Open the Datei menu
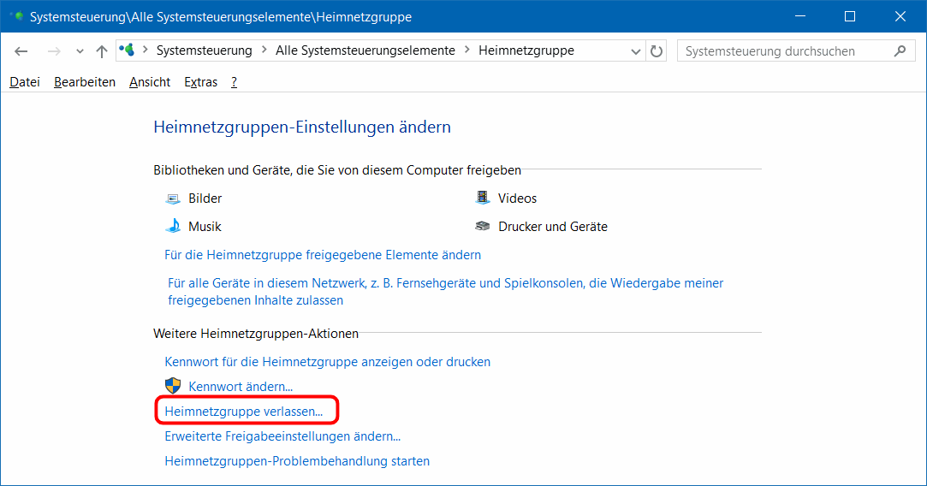 pos(25,82)
